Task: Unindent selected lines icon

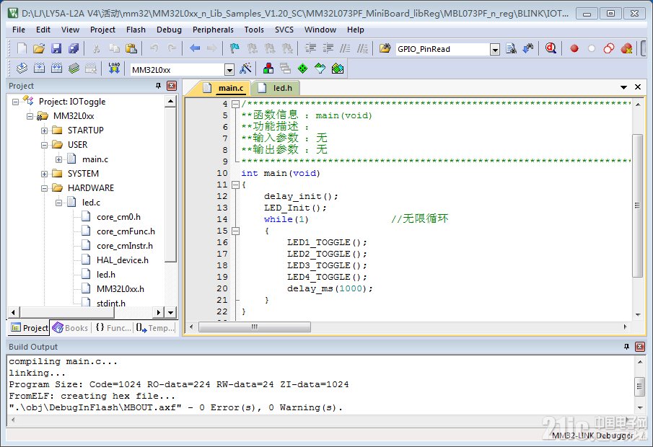Action: [x=328, y=49]
